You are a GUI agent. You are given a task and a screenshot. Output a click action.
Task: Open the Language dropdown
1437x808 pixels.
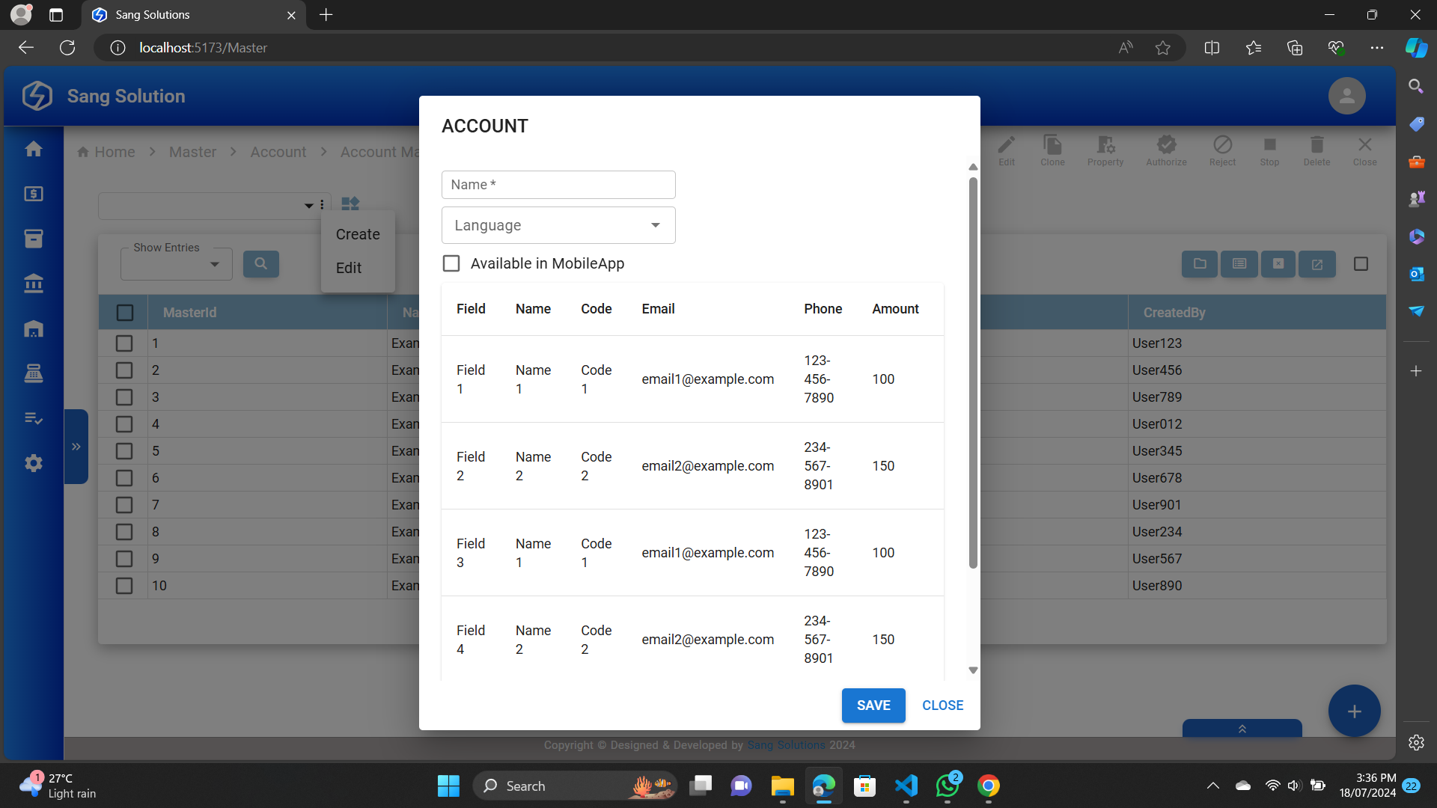[558, 225]
